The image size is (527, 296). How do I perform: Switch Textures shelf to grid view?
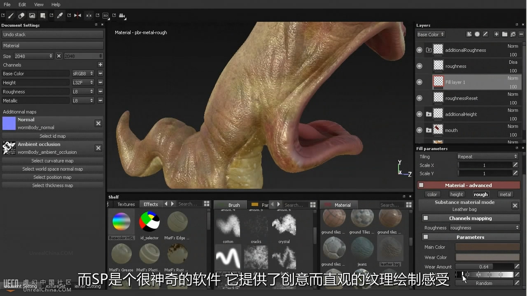(x=207, y=204)
